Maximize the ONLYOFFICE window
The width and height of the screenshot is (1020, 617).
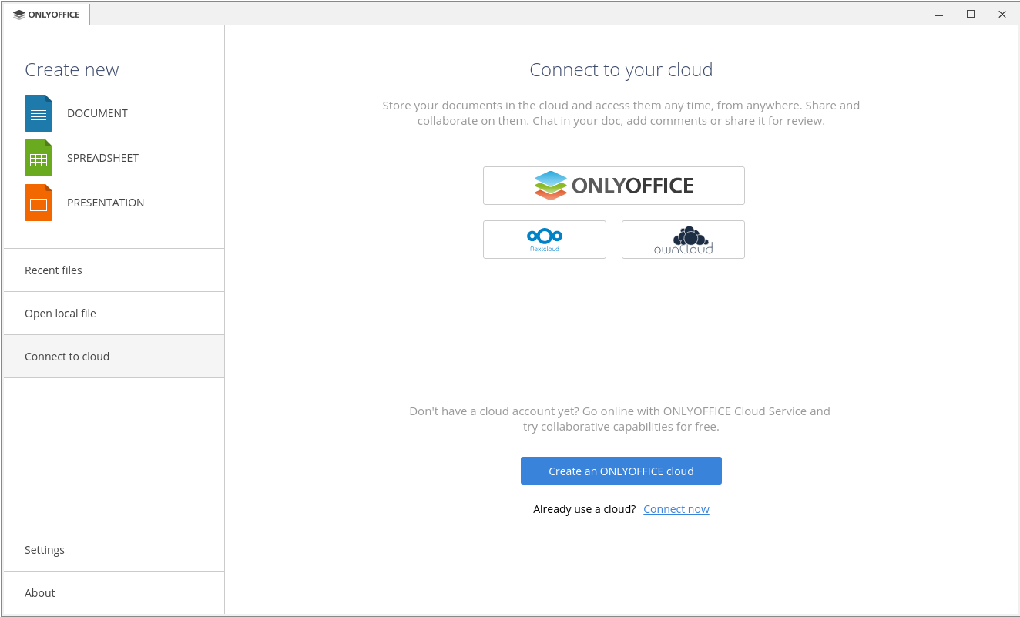tap(971, 14)
